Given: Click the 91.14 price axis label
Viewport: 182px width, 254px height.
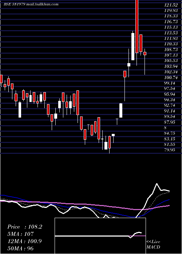Looking at the screenshot, I should (x=170, y=111).
